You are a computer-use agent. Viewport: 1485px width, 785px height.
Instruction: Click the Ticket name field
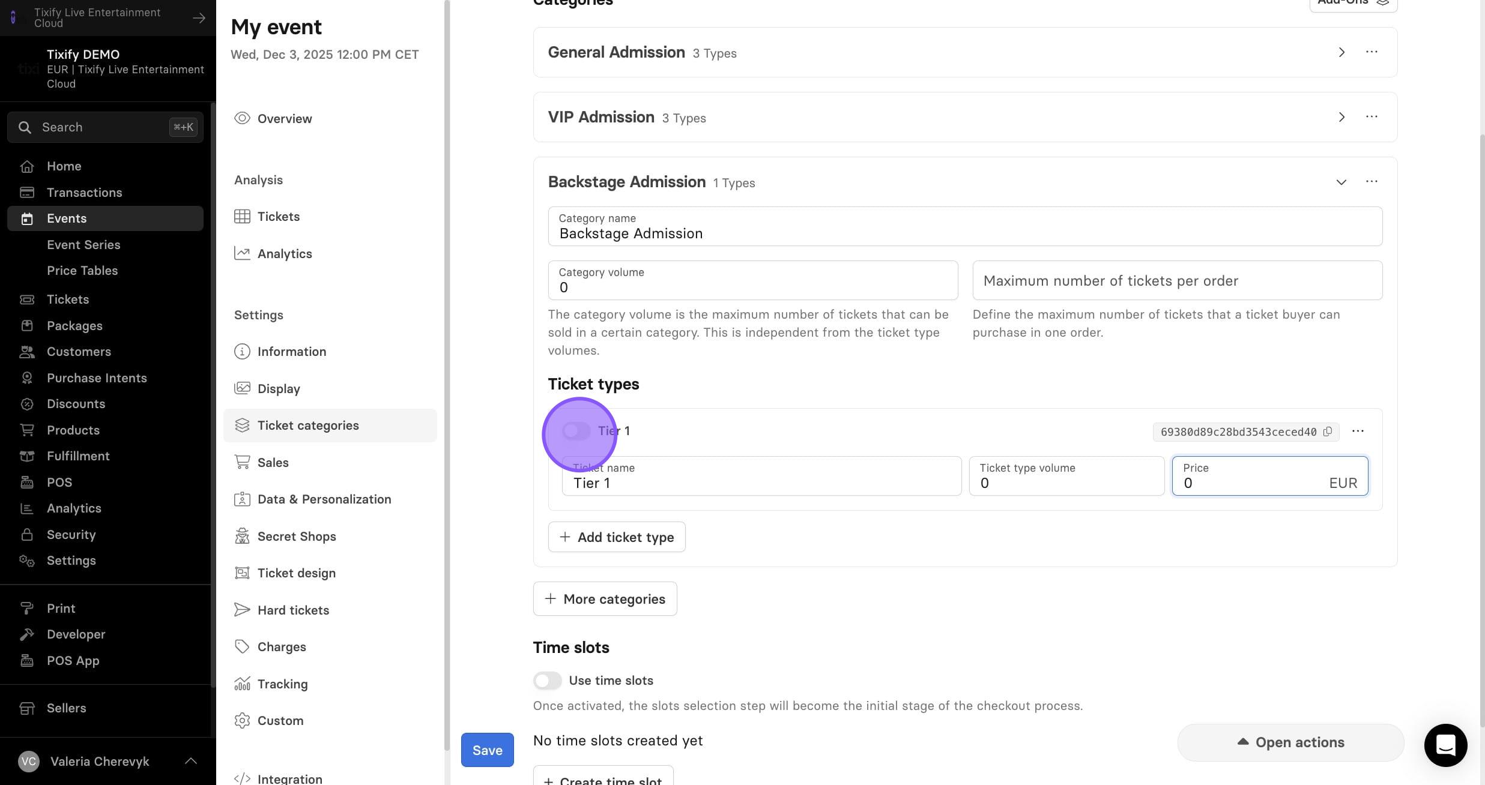point(761,476)
